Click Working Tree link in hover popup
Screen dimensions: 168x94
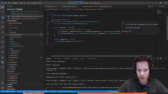coord(127,31)
